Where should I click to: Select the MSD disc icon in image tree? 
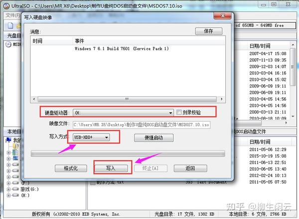[8, 44]
